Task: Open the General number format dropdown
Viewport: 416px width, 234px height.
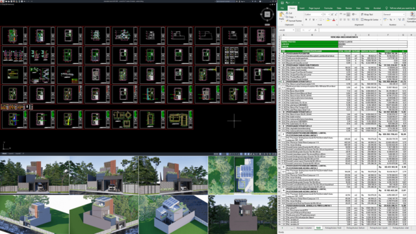Action: [394, 14]
